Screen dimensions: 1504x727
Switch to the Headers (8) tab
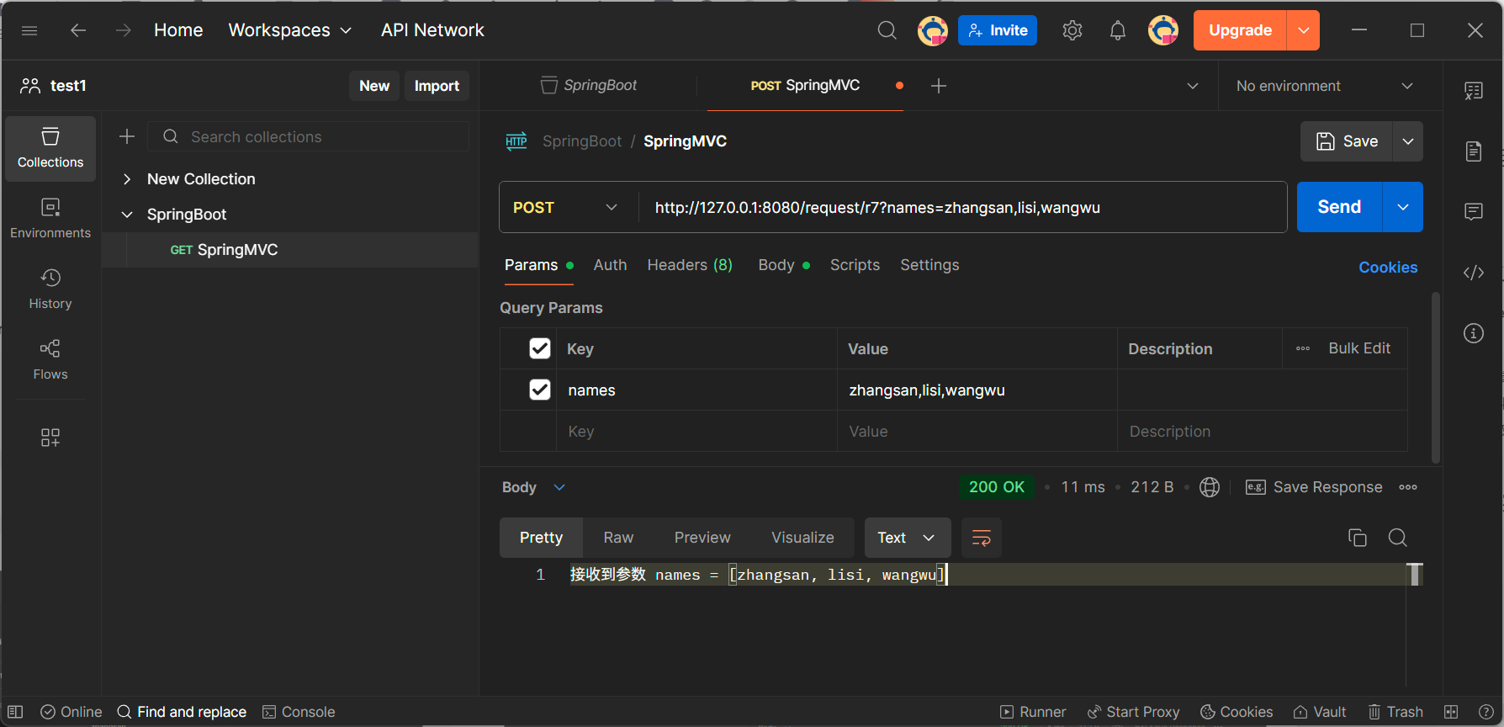[690, 265]
